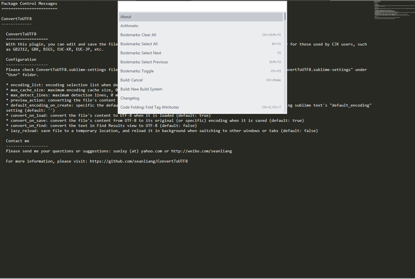Click the command palette scrollbar thumb
The width and height of the screenshot is (415, 279).
(285, 16)
